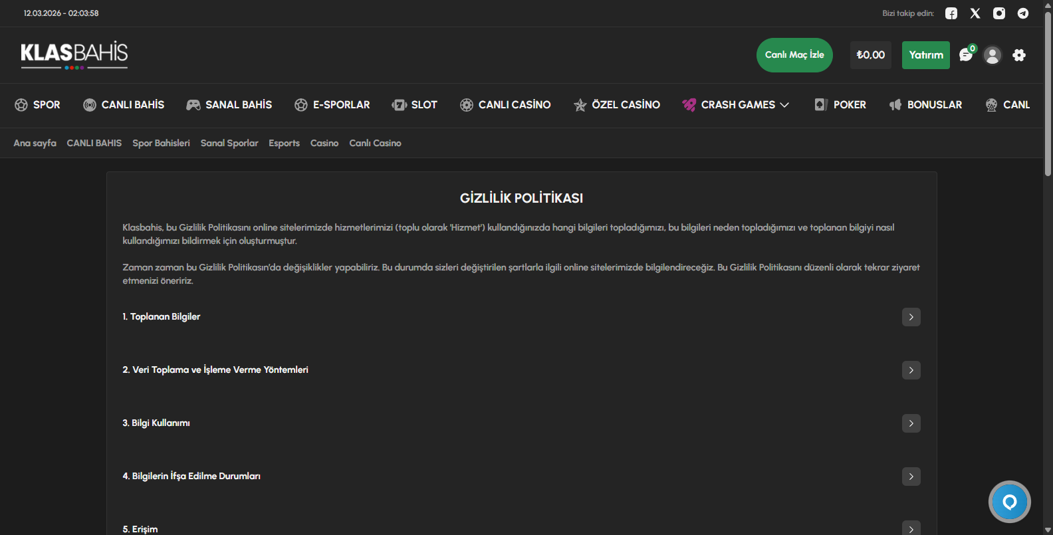Screen dimensions: 1053x535
Task: Click the green Yatırım deposit button
Action: click(x=926, y=55)
